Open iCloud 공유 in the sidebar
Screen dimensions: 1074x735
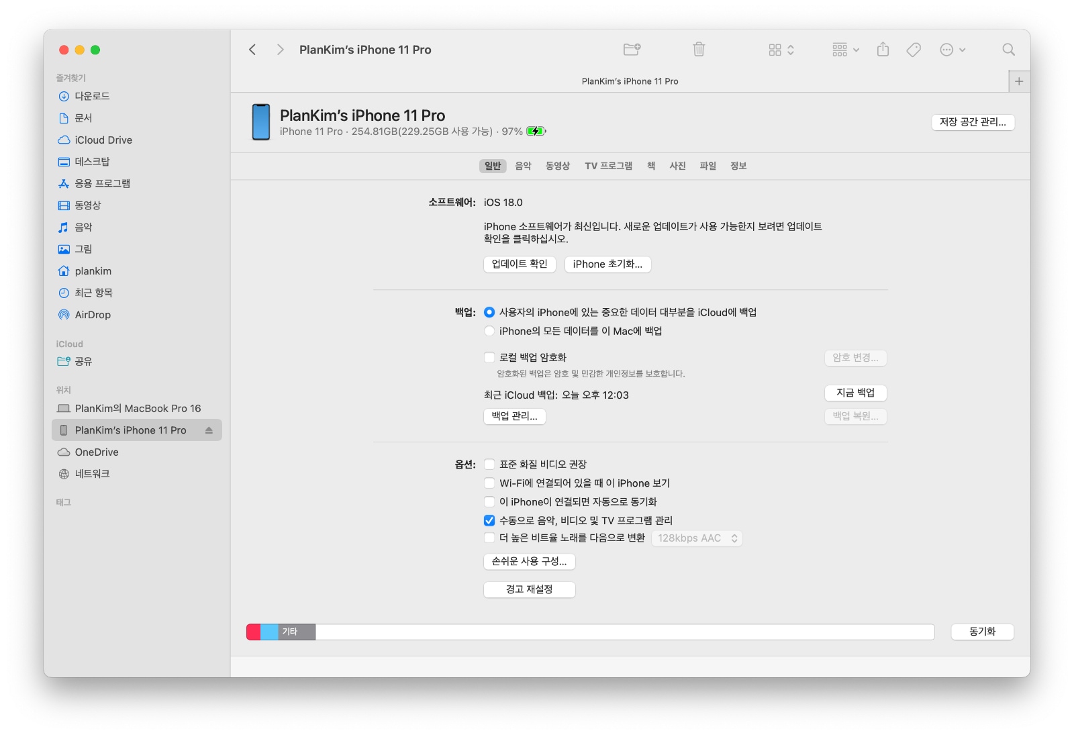[83, 361]
